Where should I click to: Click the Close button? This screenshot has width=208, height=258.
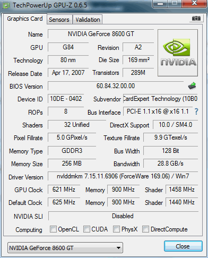click(x=183, y=246)
